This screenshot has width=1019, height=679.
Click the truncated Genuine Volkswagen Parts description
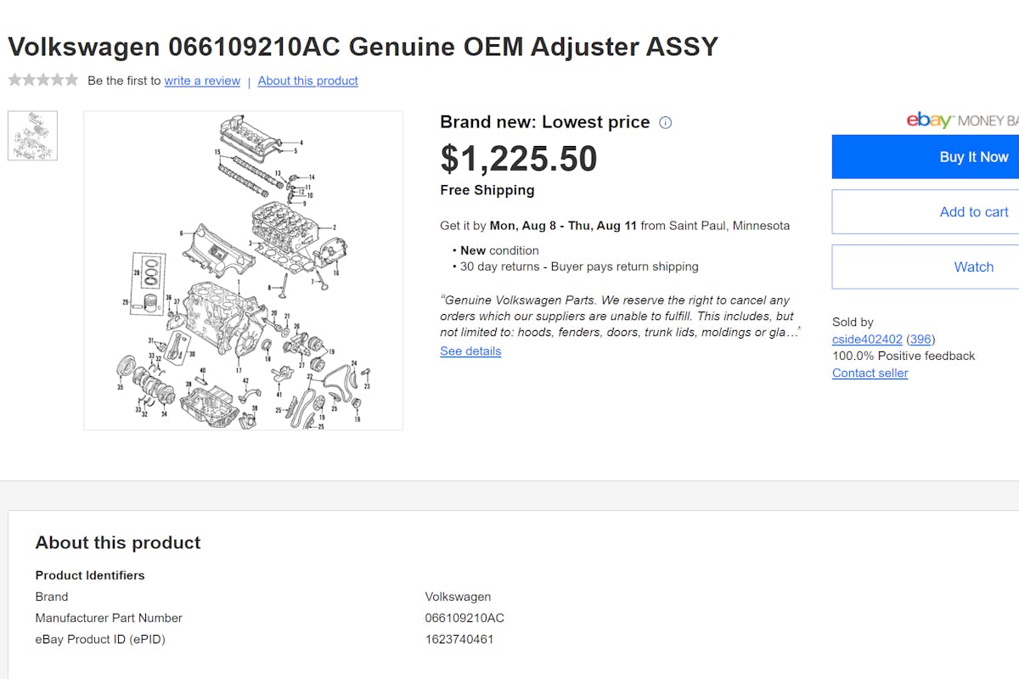tap(617, 316)
